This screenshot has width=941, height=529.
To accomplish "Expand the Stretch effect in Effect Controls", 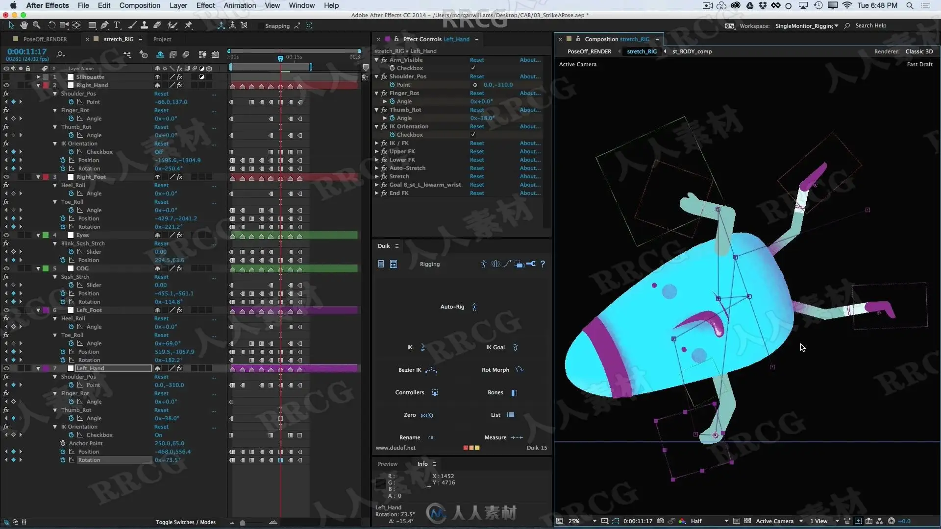I will [x=376, y=177].
